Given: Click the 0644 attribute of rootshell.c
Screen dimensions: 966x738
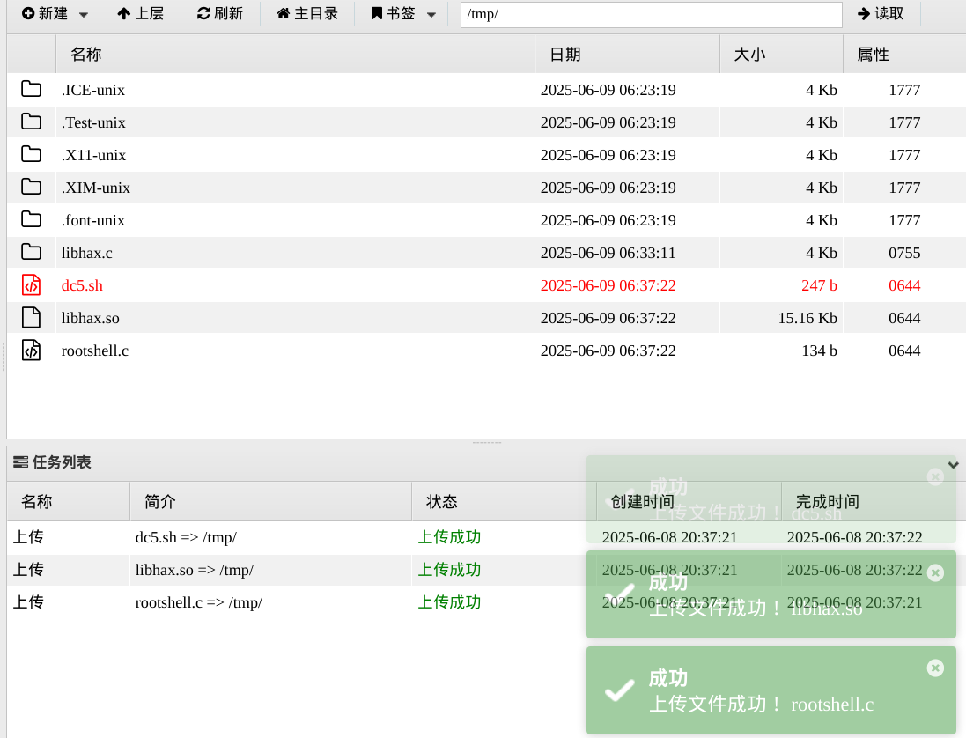Looking at the screenshot, I should click(904, 351).
